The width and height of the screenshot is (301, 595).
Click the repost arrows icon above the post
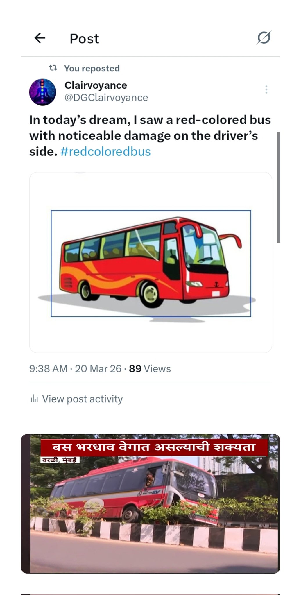coord(53,68)
